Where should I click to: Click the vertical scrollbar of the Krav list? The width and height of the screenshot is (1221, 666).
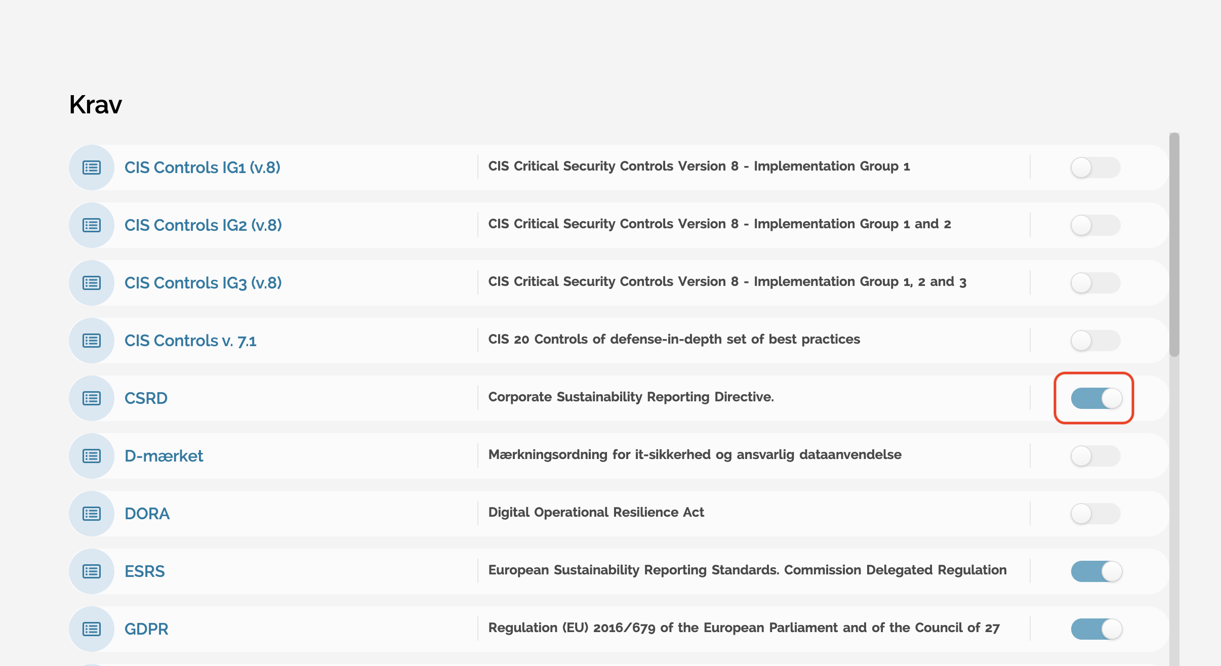coord(1174,245)
